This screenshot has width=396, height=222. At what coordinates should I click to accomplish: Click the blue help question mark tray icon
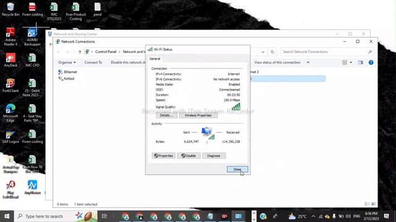(263, 216)
